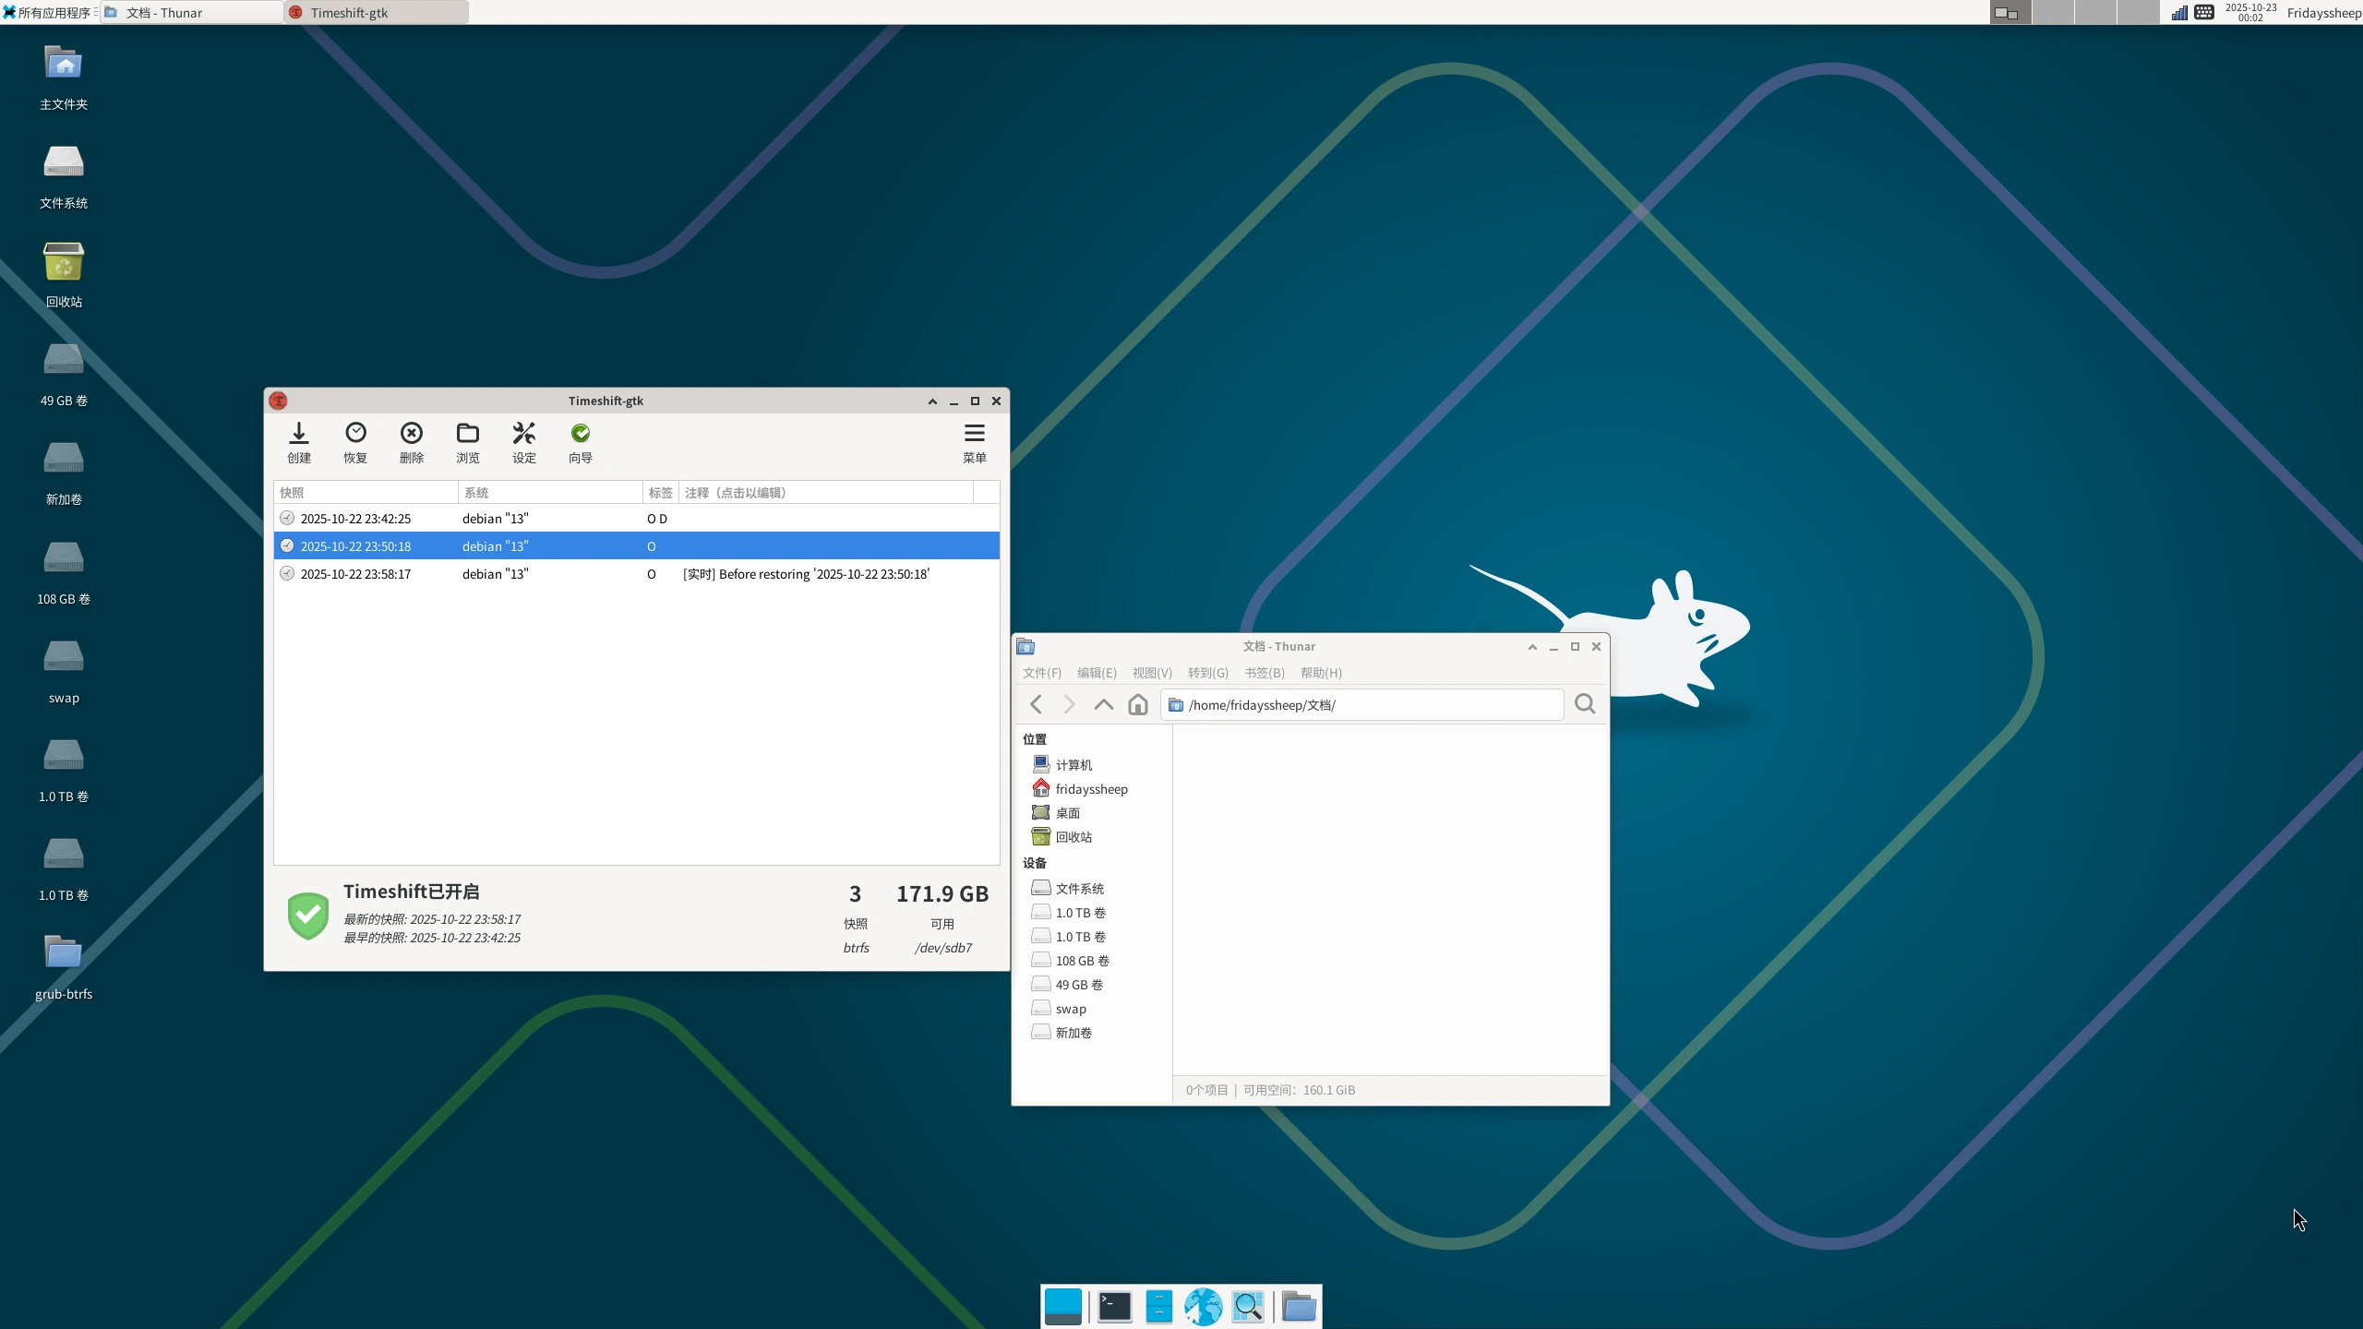2363x1329 pixels.
Task: Create a new snapshot in Timeshift
Action: (298, 443)
